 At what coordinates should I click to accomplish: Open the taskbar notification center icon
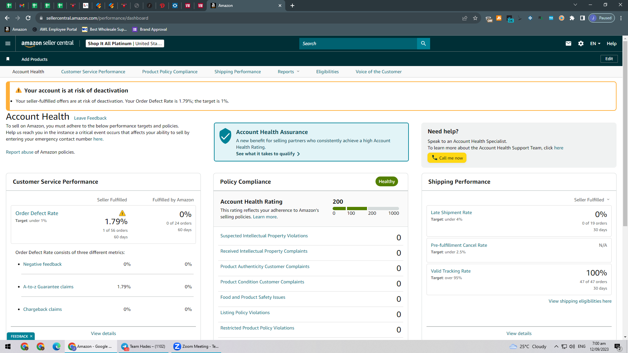coord(618,346)
